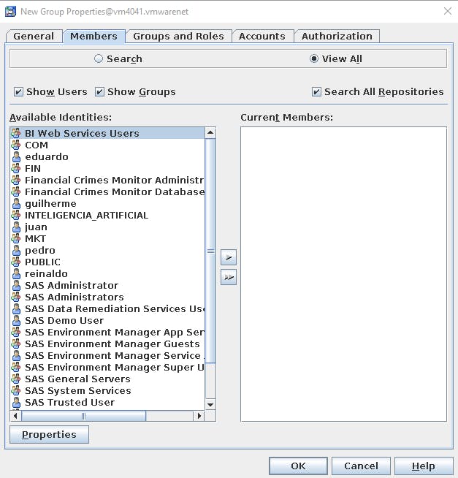Viewport: 458px width, 478px height.
Task: Select the guilherme user name
Action: (x=50, y=204)
